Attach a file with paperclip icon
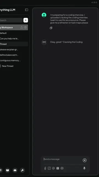The width and height of the screenshot is (99, 177). [45, 168]
